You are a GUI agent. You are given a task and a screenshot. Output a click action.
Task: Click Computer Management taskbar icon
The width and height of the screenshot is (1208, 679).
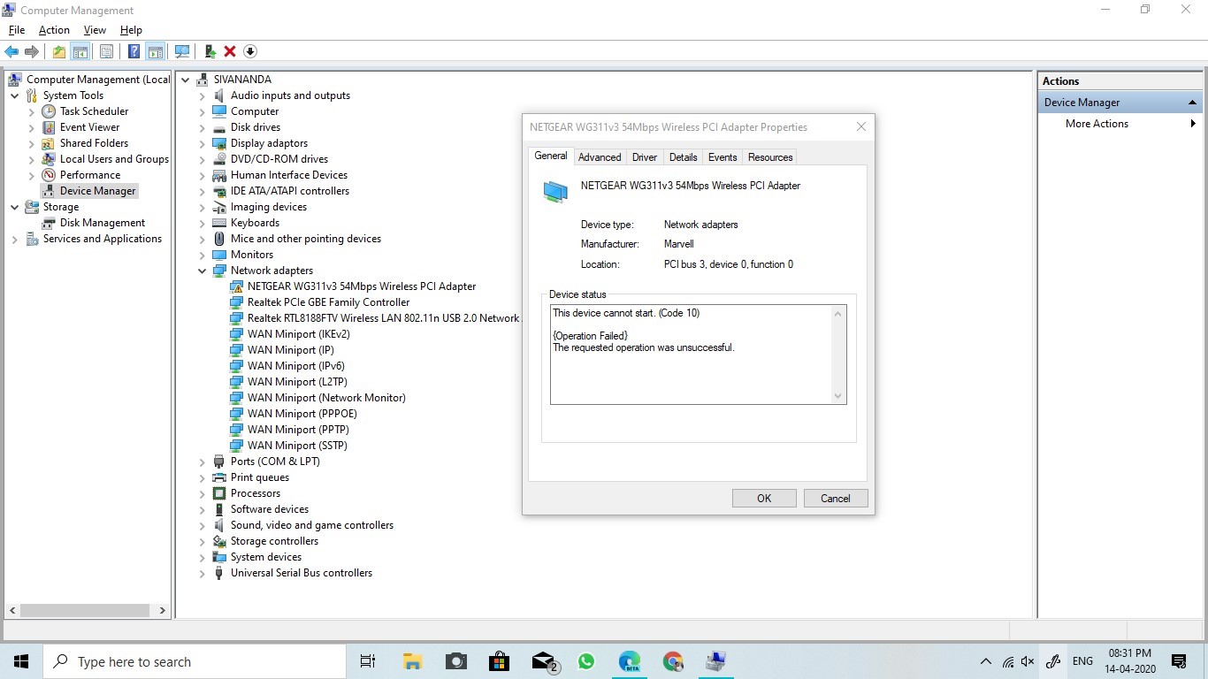[716, 661]
